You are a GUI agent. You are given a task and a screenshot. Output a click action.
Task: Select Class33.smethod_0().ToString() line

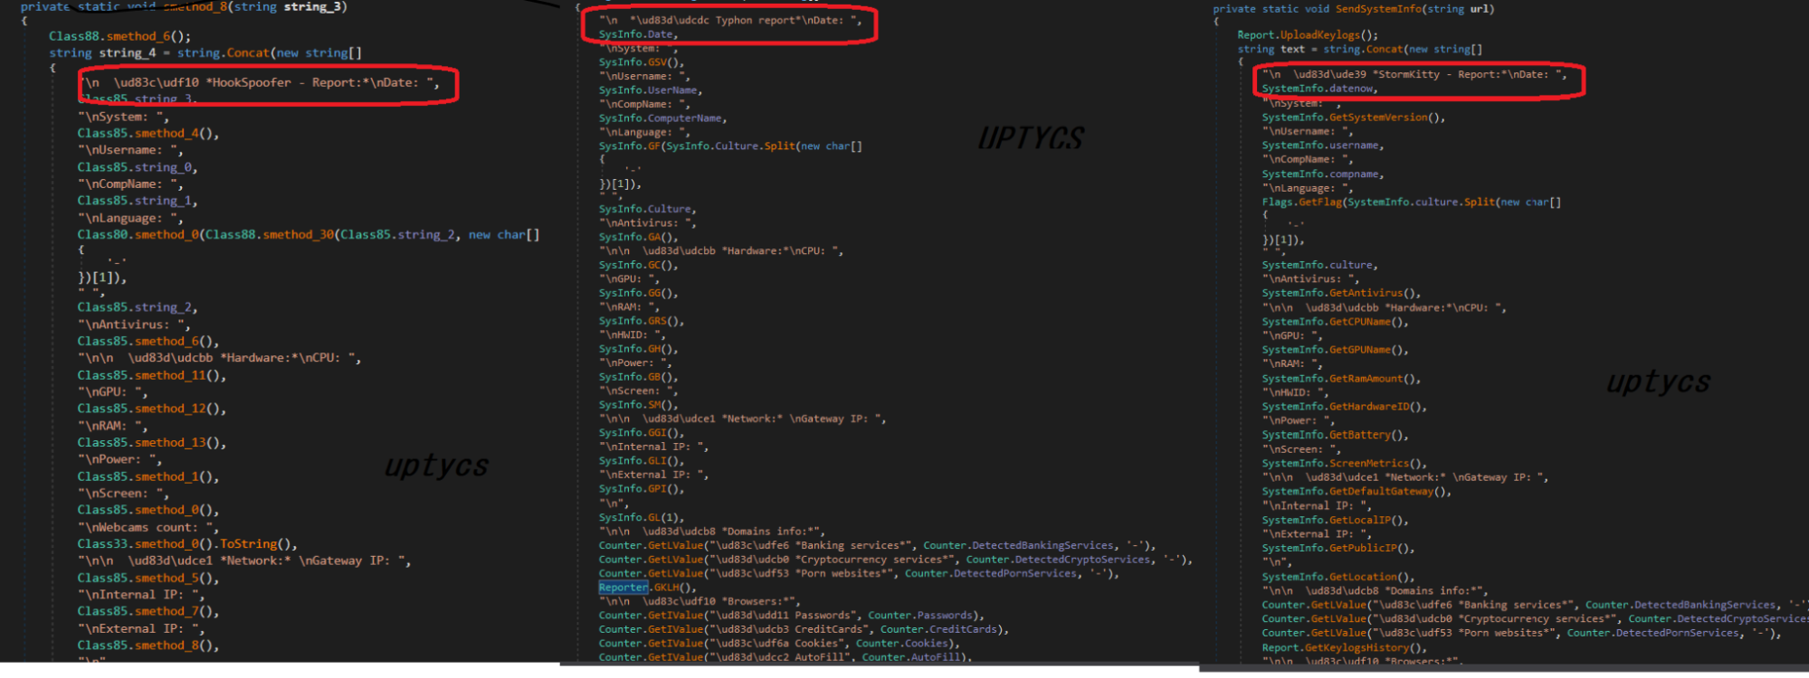(x=187, y=544)
